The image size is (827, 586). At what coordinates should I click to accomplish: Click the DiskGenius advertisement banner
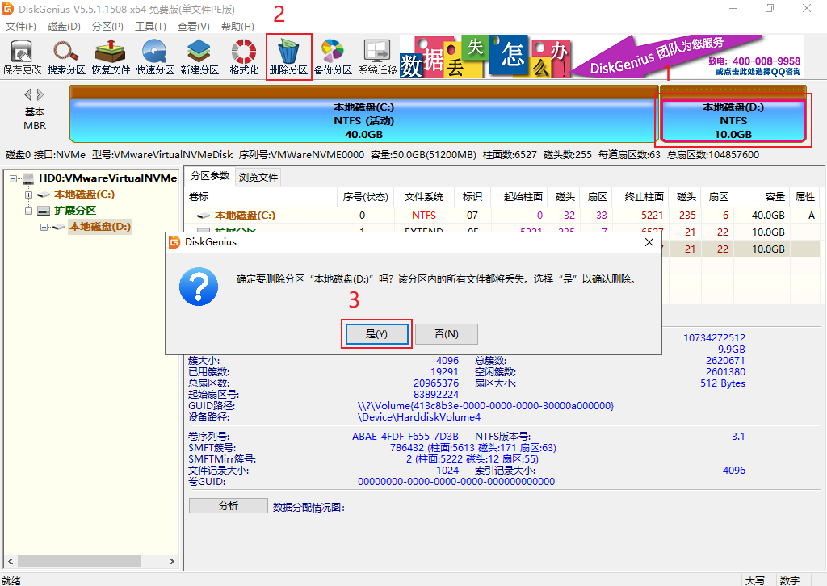click(x=601, y=57)
